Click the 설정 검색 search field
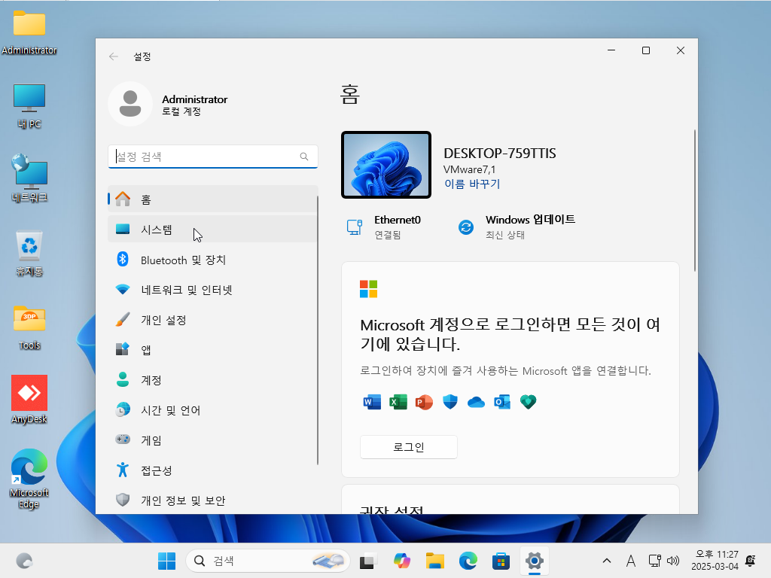 click(212, 157)
